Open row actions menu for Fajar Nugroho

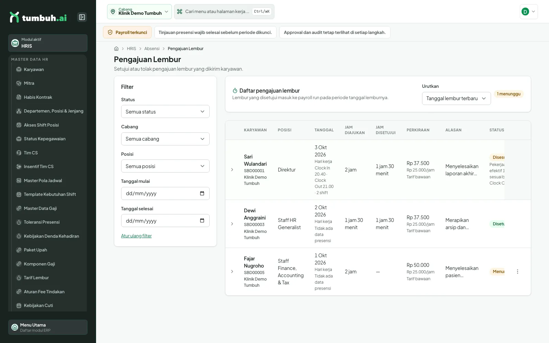click(x=517, y=272)
